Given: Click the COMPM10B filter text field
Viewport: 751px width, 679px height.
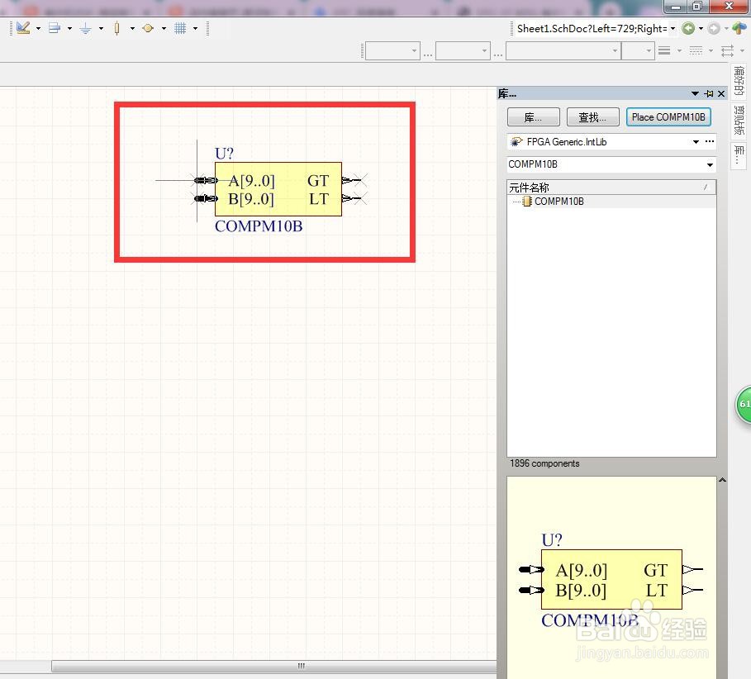Looking at the screenshot, I should [606, 164].
